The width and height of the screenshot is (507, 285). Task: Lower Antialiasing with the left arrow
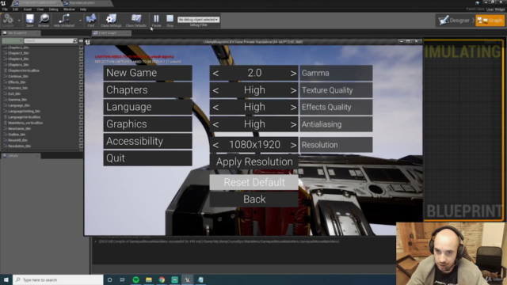tap(215, 124)
